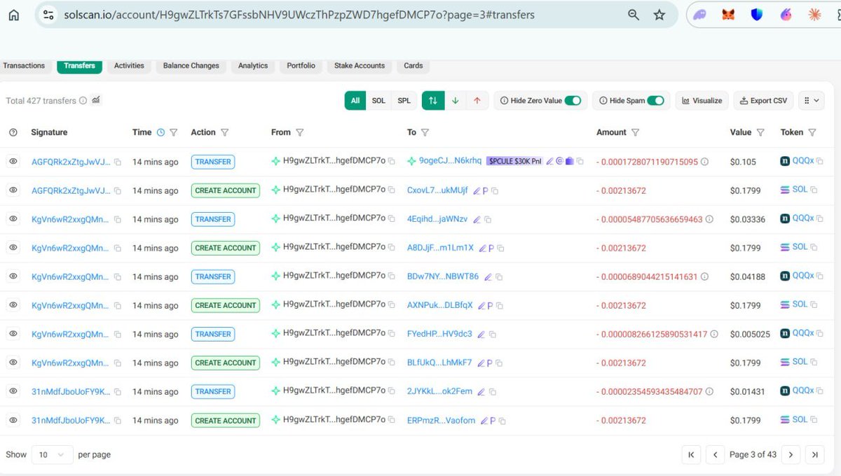The height and width of the screenshot is (476, 841).
Task: Copy the signature in the first AGFQRk2xZtgJwVJ row
Action: tap(118, 162)
